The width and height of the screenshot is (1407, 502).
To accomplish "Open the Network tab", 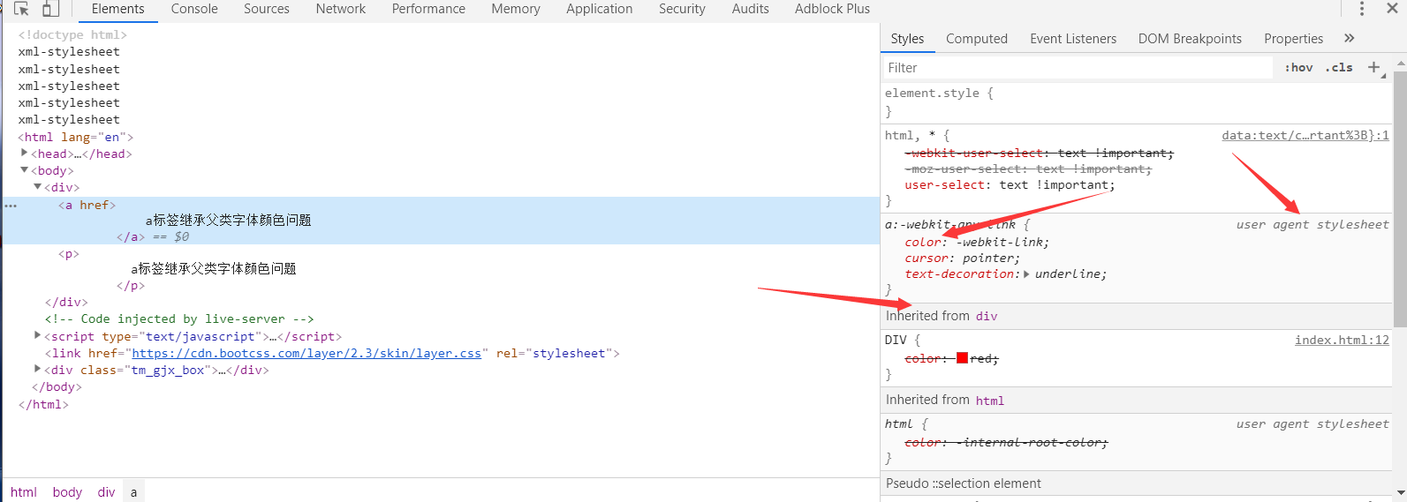I will [x=341, y=9].
